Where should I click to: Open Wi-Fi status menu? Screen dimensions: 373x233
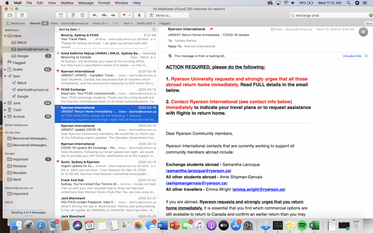(x=286, y=3)
